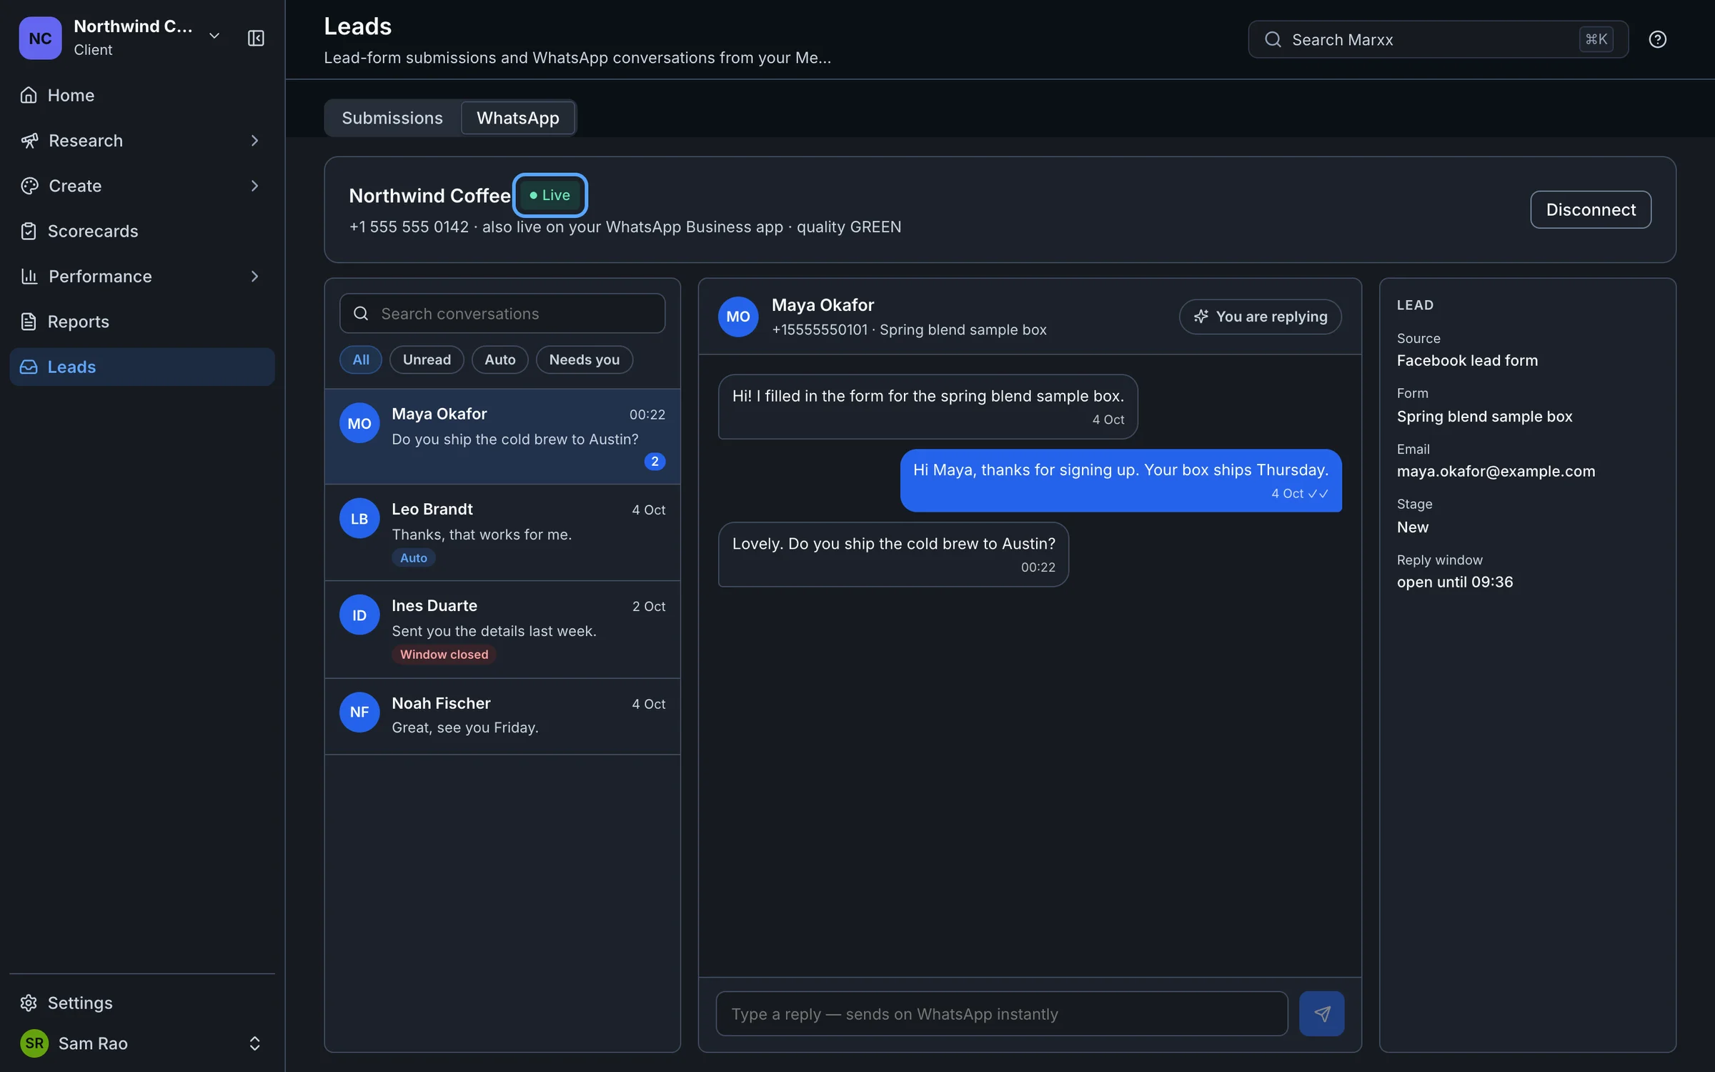Switch to the Submissions tab
Viewport: 1715px width, 1072px height.
coord(392,118)
